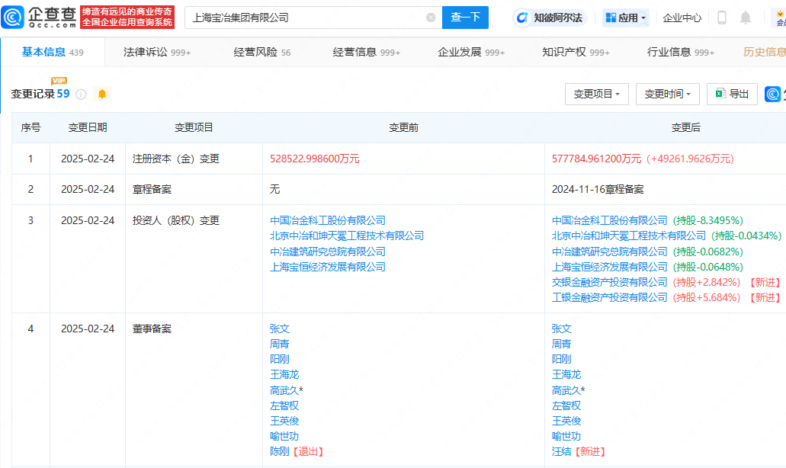Open 中国冶金科工股份有限公司 link in 变更后 column
Screen dimensions: 786x468
coord(610,220)
